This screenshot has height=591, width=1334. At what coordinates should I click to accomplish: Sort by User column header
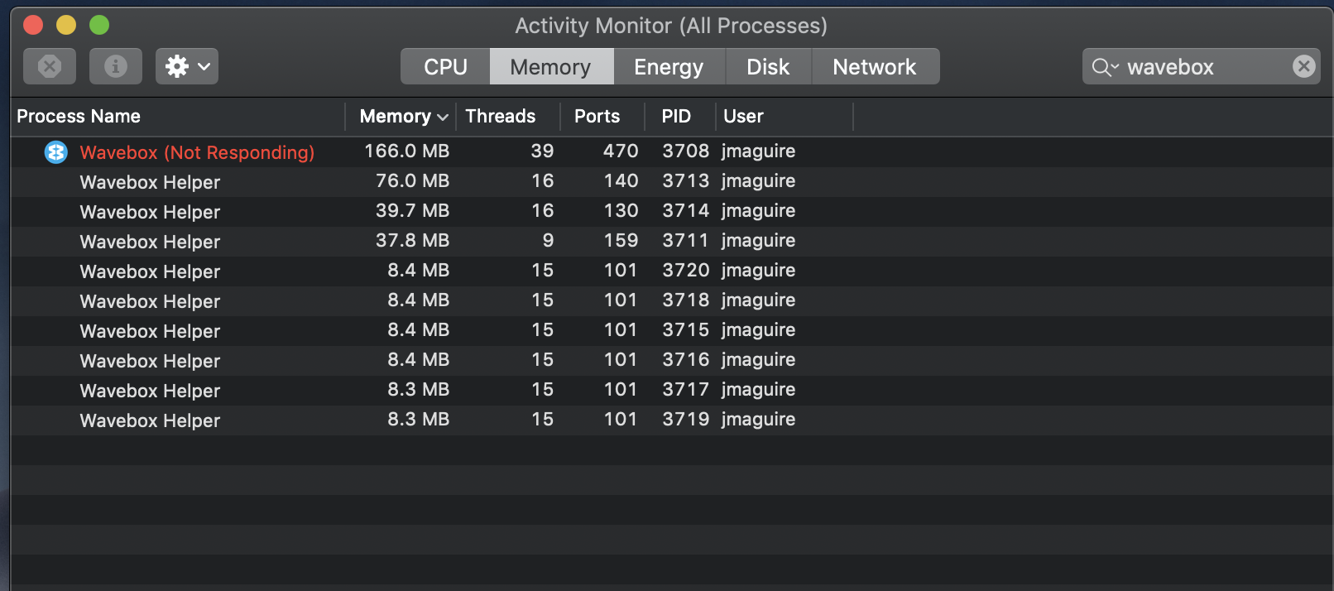coord(785,117)
